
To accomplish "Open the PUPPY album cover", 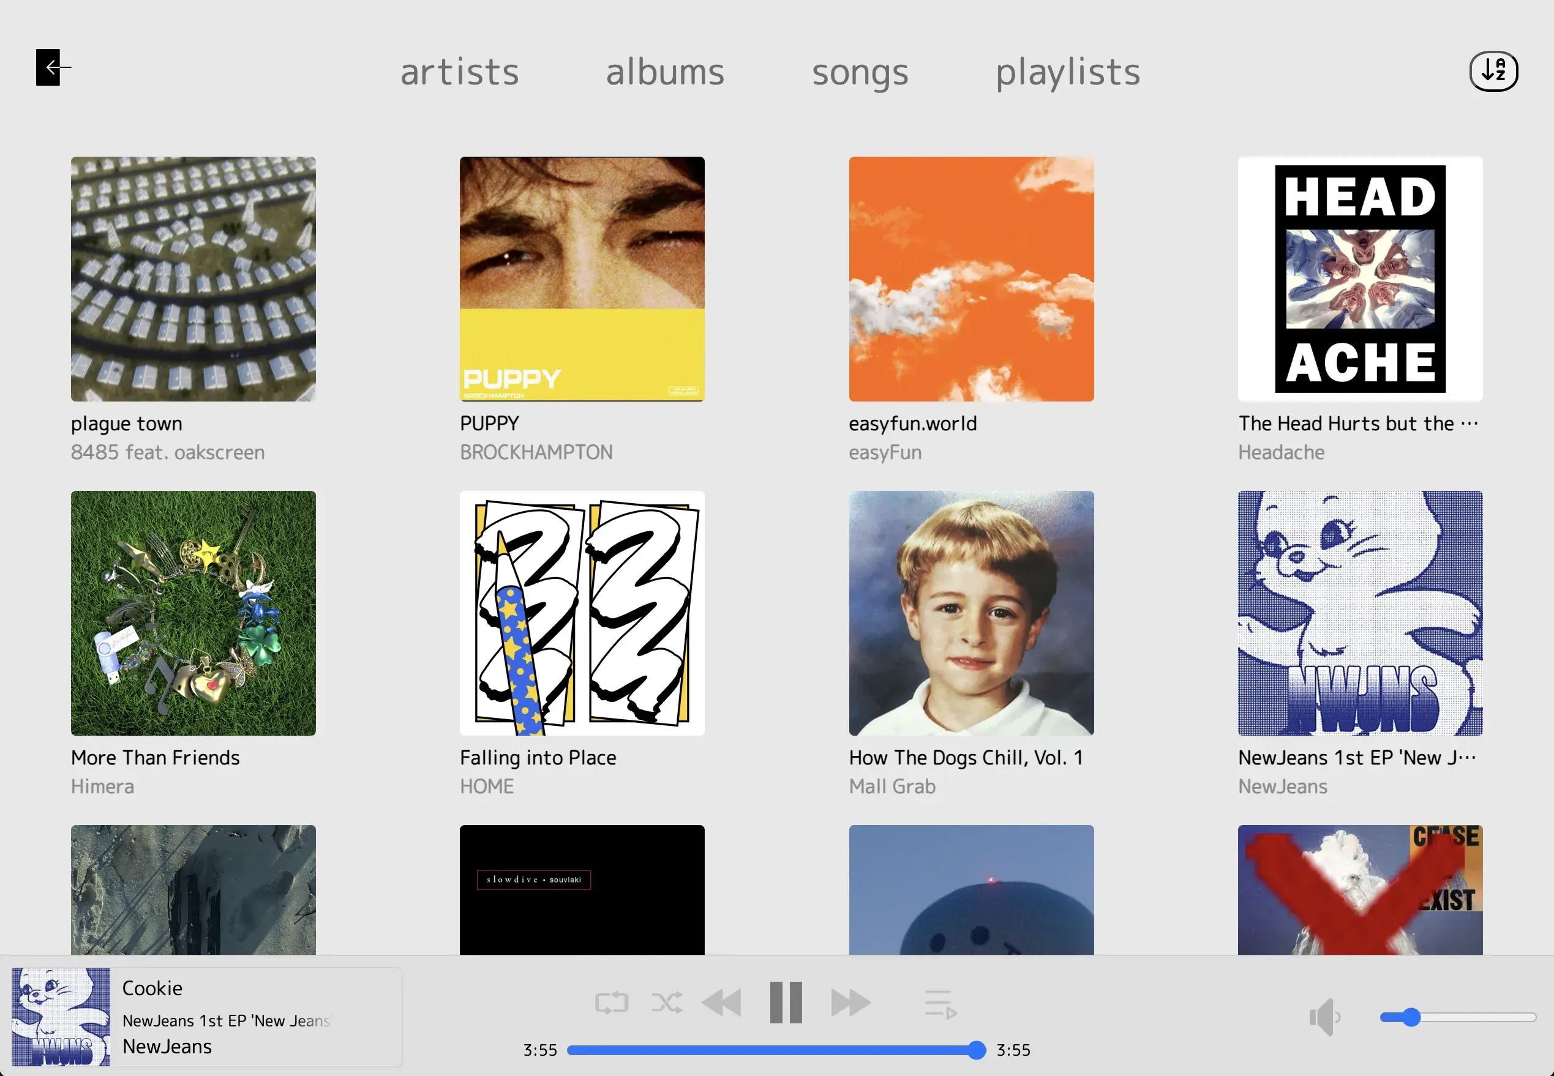I will tap(582, 279).
